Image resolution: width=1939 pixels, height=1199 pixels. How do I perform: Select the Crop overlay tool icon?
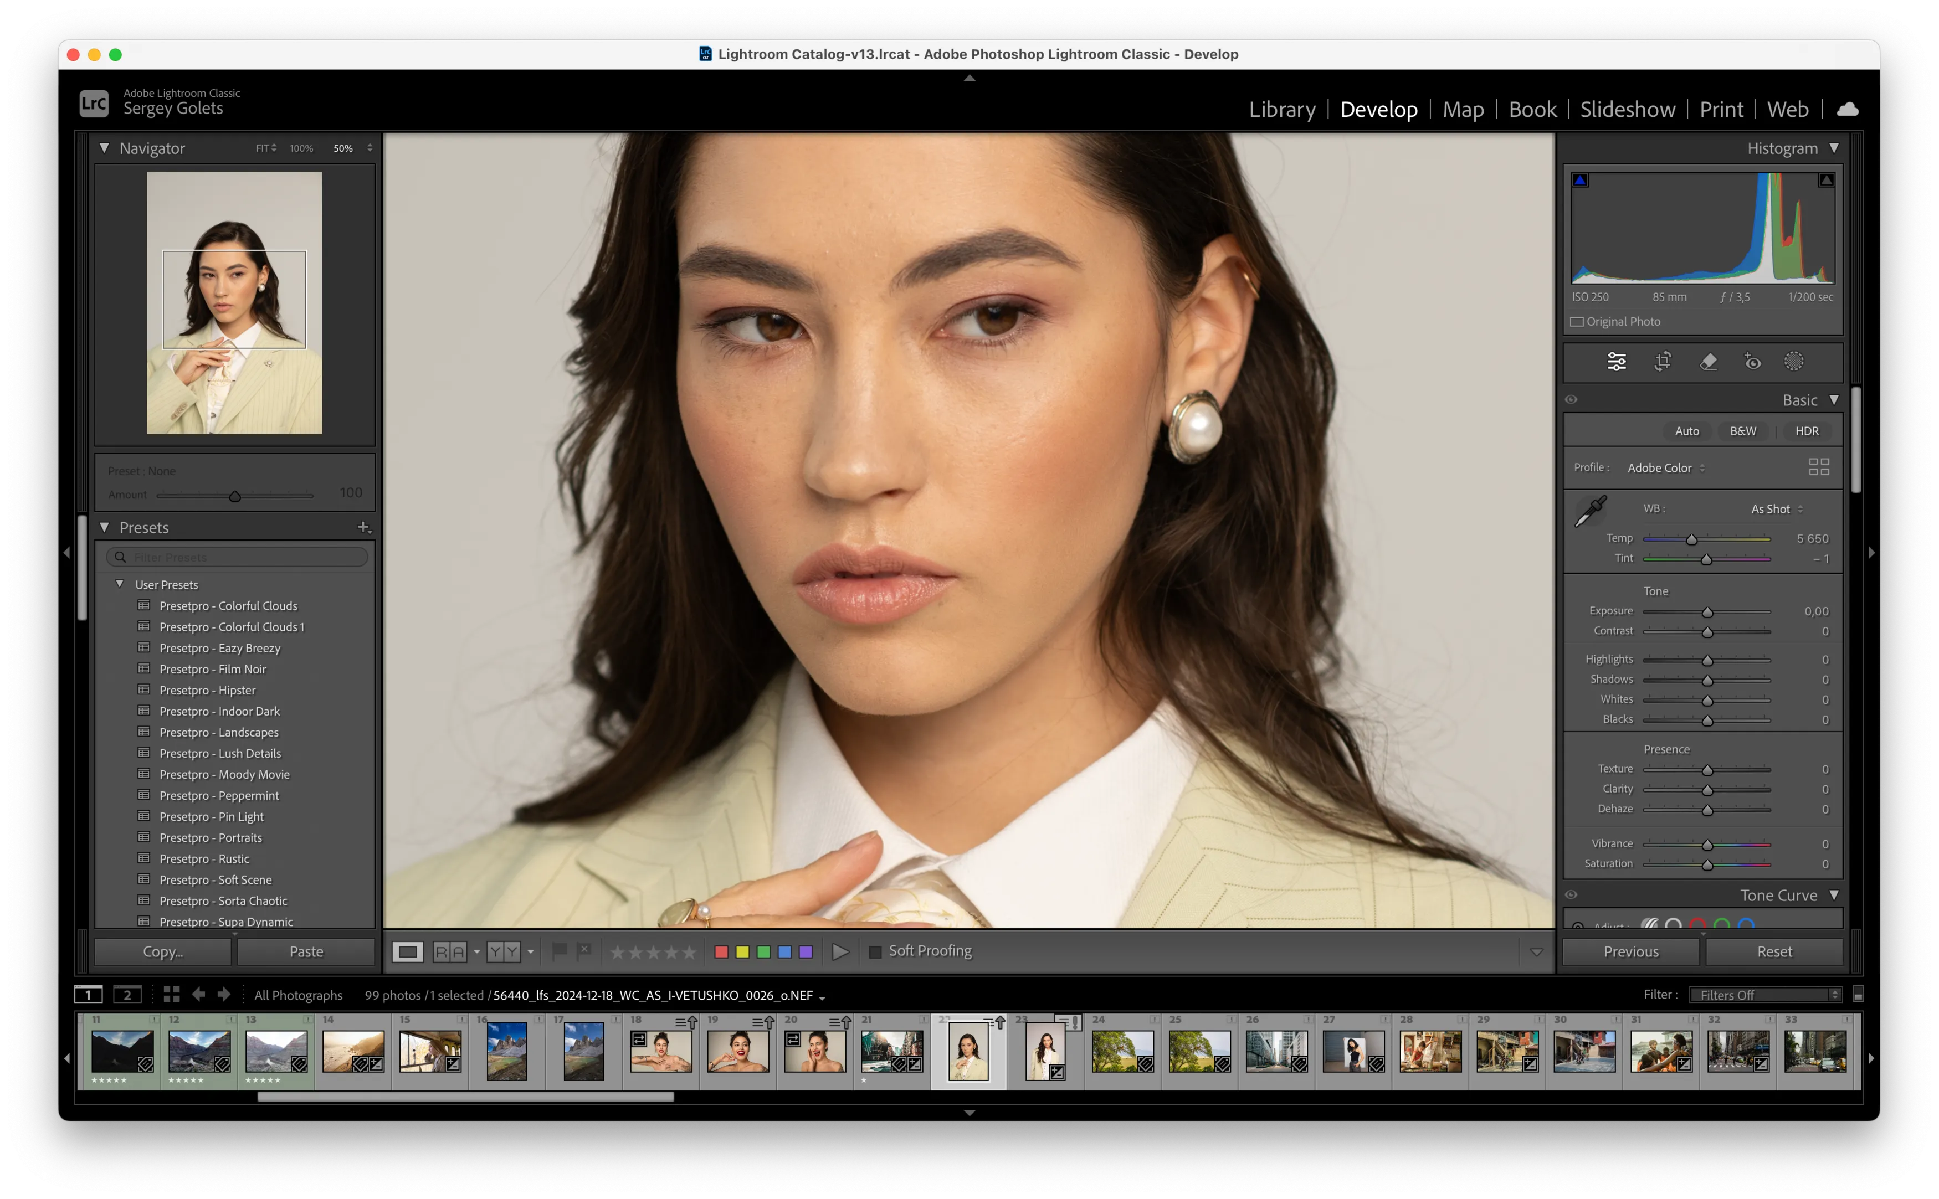pos(1662,362)
